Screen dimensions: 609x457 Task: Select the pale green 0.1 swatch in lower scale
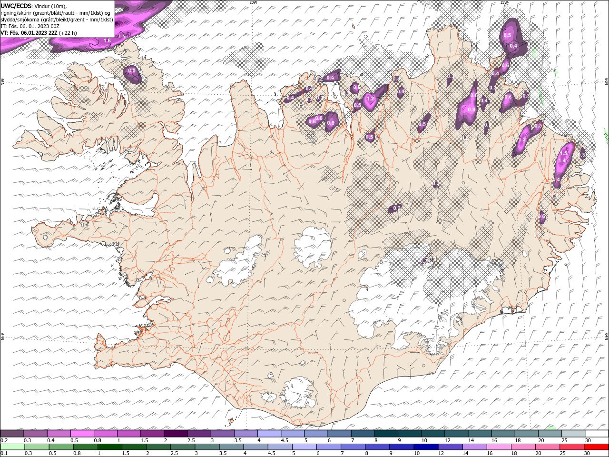click(12, 447)
